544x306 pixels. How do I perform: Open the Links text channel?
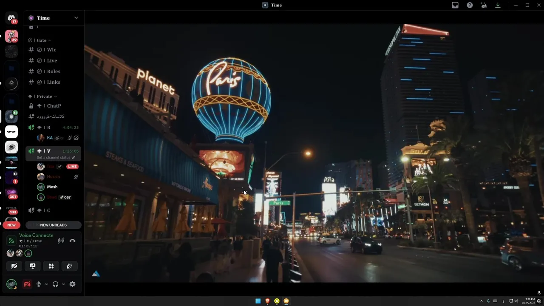[x=53, y=82]
